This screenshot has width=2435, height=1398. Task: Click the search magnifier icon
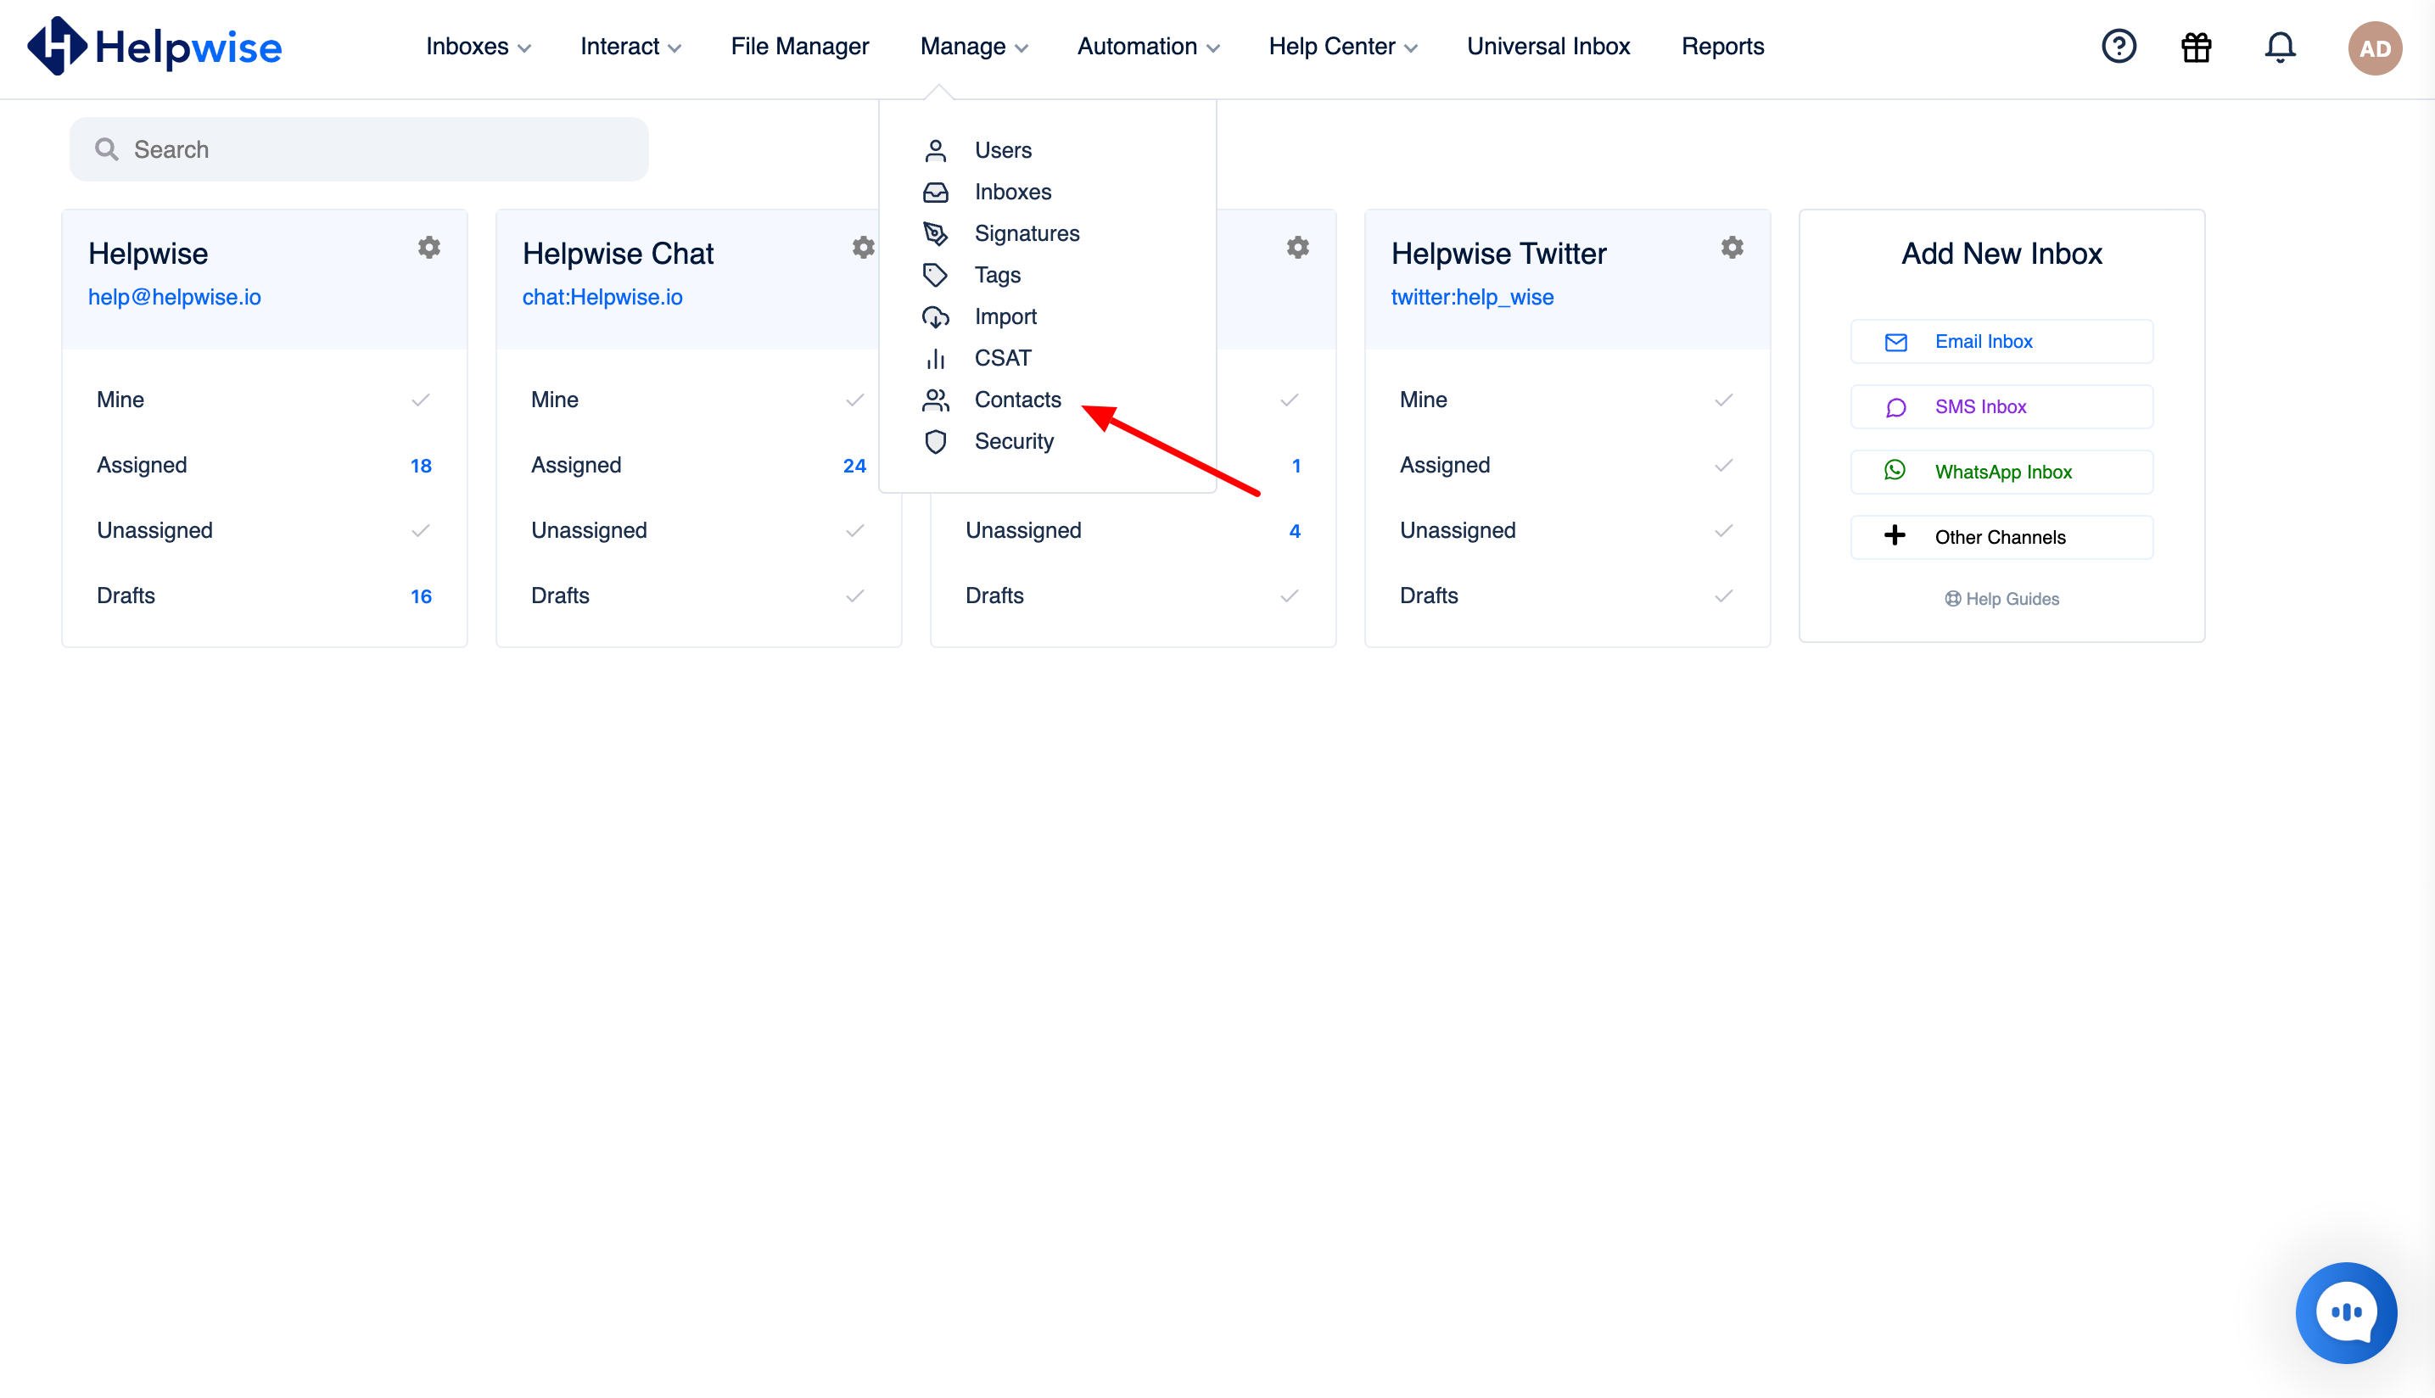107,148
